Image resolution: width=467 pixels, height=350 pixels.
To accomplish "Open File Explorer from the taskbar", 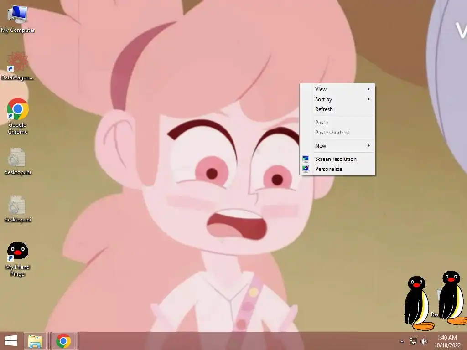I will point(35,341).
